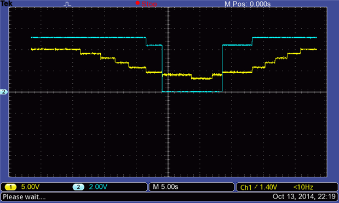339x203 pixels.
Task: Click channel 2 scale 2.00V readout
Action: (98, 187)
